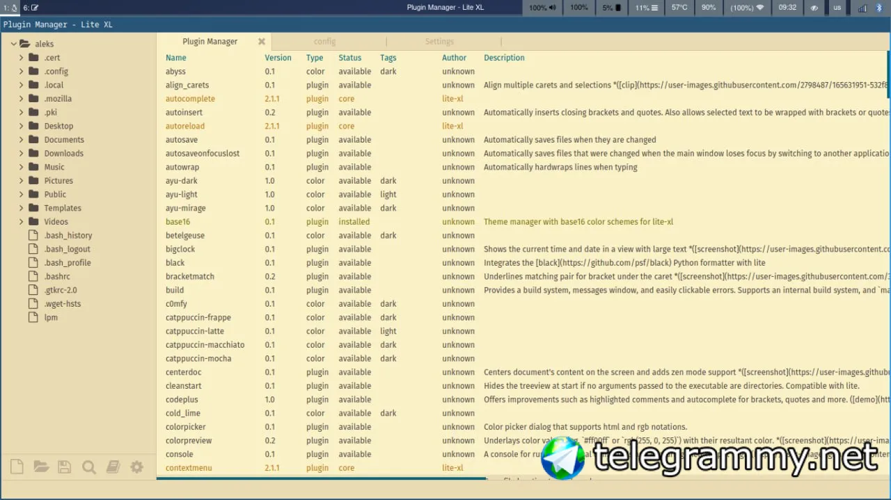Click the book icon in the bottom toolbar
This screenshot has width=891, height=500.
tap(113, 467)
